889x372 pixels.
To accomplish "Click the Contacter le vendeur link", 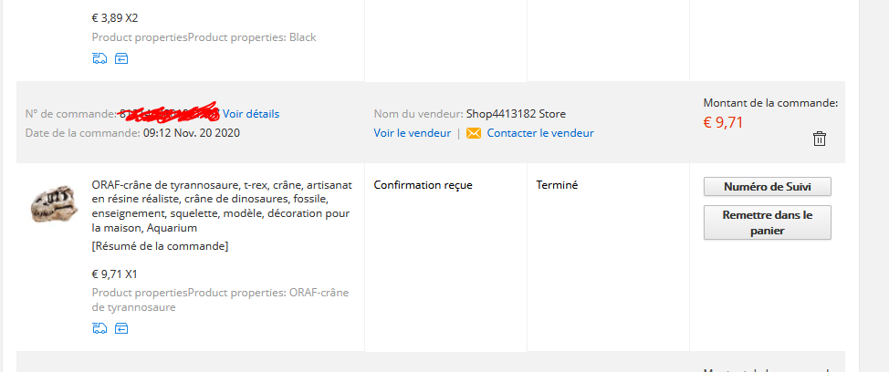I will click(540, 133).
